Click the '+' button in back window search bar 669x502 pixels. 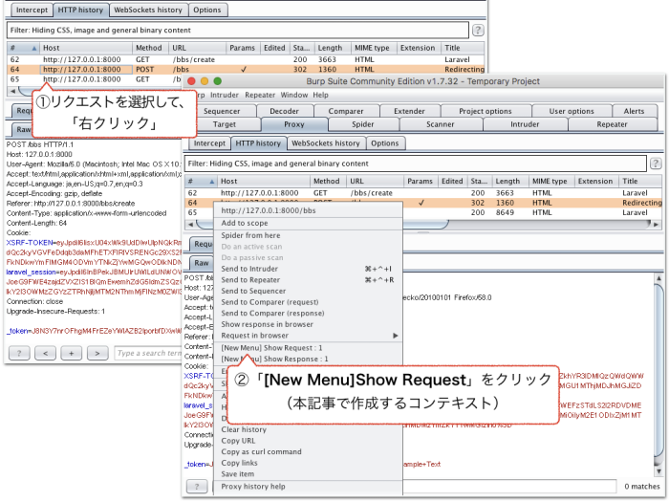point(72,353)
